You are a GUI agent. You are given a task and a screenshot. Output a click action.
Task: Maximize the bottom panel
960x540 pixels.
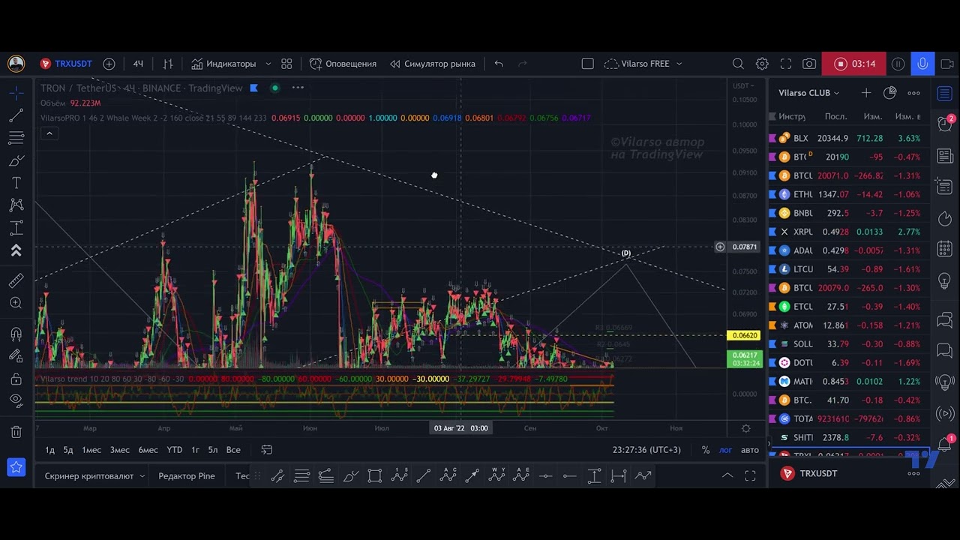750,475
